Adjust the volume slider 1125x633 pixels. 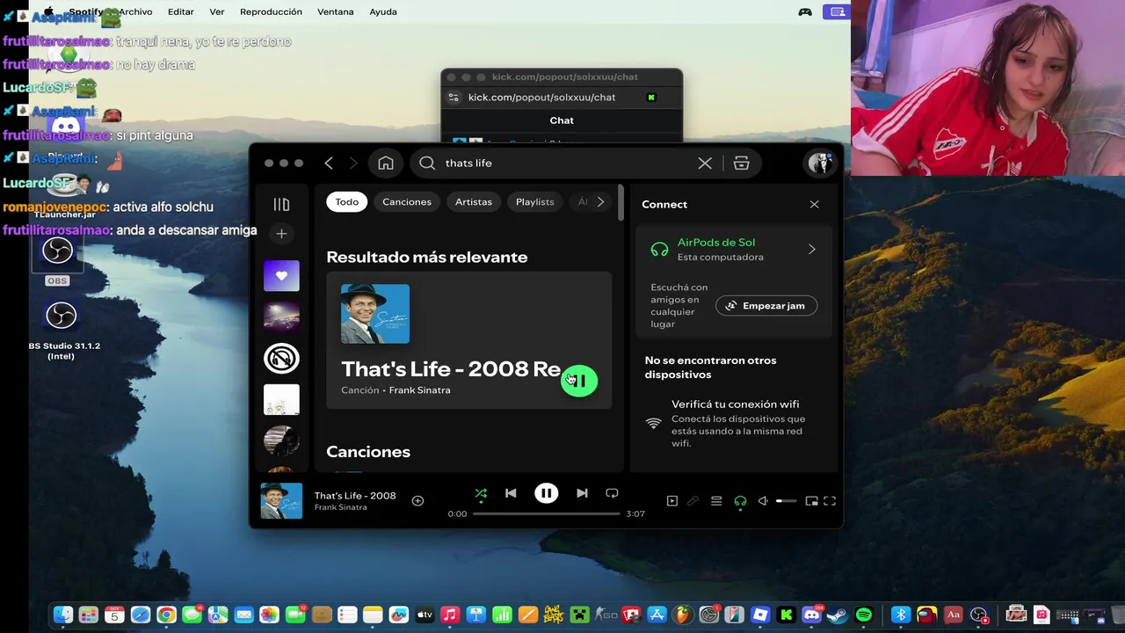click(786, 501)
